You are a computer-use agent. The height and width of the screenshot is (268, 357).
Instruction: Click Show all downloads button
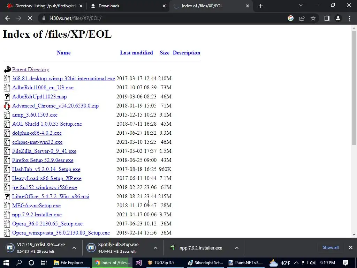pos(331,247)
